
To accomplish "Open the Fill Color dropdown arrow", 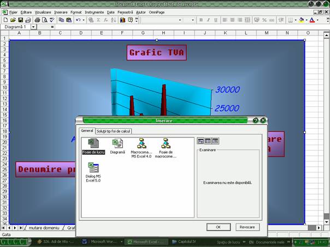I will (307, 20).
